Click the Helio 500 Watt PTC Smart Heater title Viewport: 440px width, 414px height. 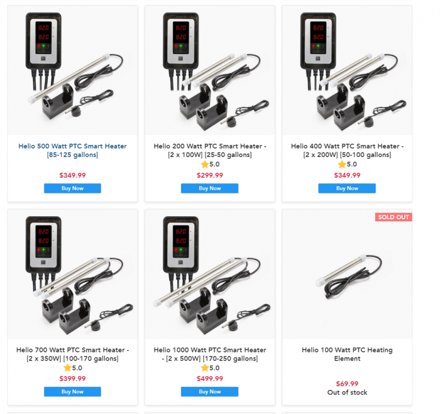pos(72,150)
